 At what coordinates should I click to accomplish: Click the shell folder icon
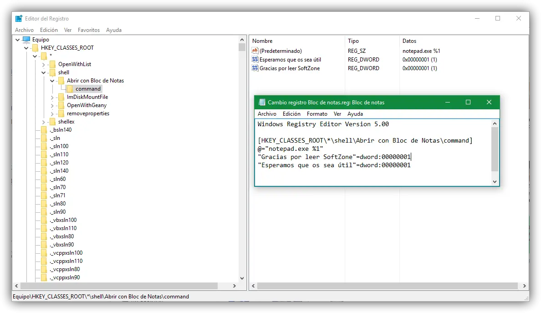click(52, 72)
